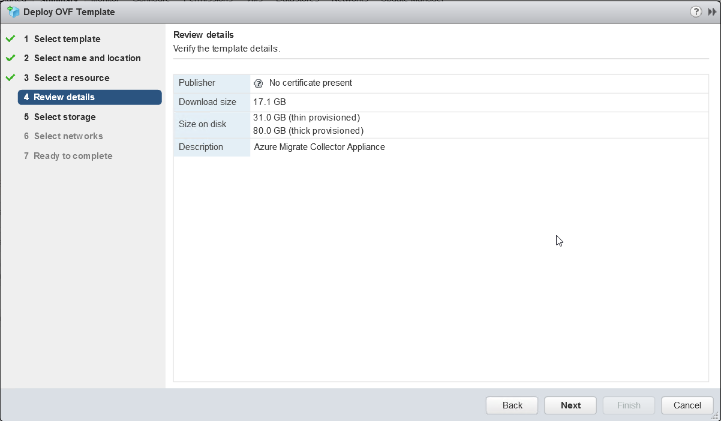Click the green checkmark beside Select a resource
Screen dimensions: 721x421
point(10,78)
